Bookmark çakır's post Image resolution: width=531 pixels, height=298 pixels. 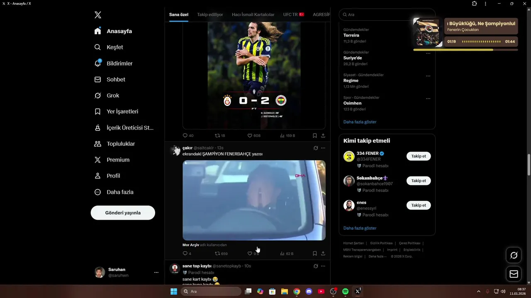[x=315, y=253]
